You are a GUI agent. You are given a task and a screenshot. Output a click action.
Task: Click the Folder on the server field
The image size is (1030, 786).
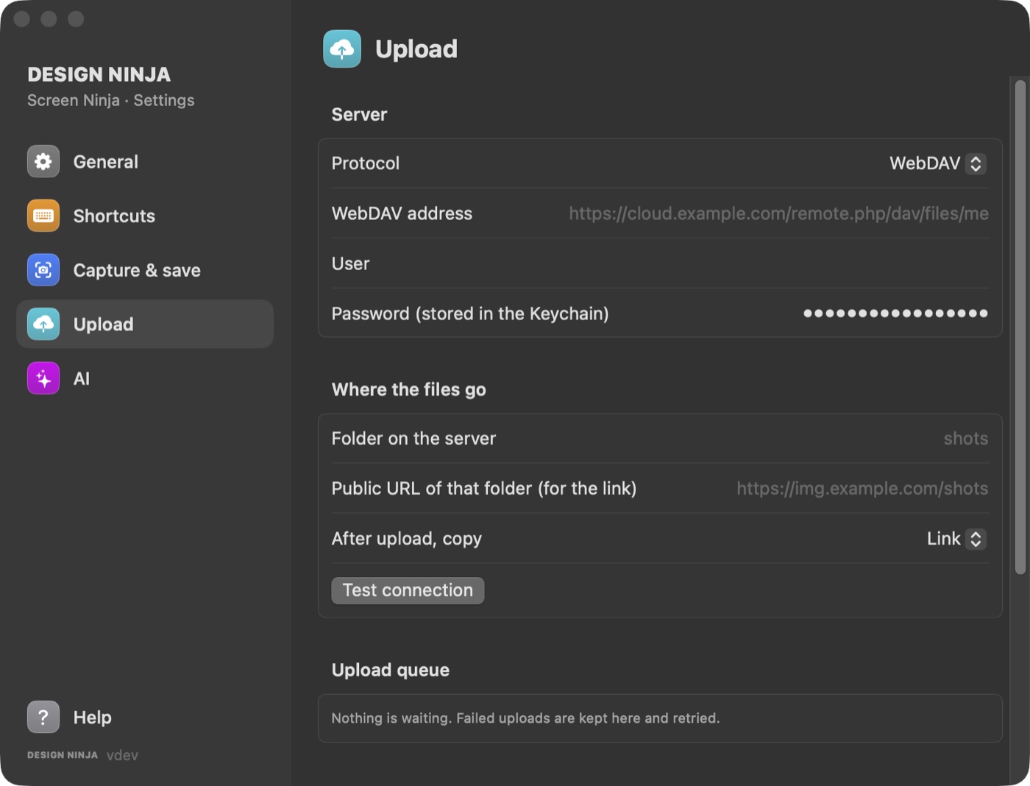pyautogui.click(x=965, y=439)
